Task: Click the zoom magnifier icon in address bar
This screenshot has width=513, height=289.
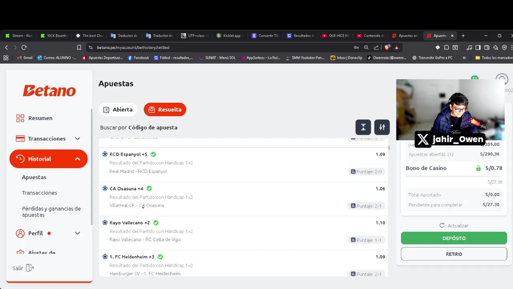Action: point(366,47)
